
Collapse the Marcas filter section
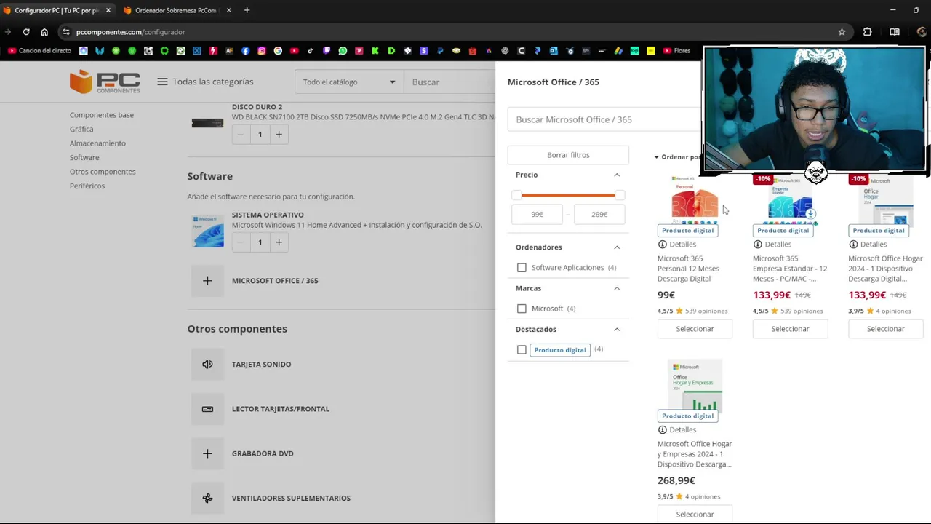click(617, 288)
